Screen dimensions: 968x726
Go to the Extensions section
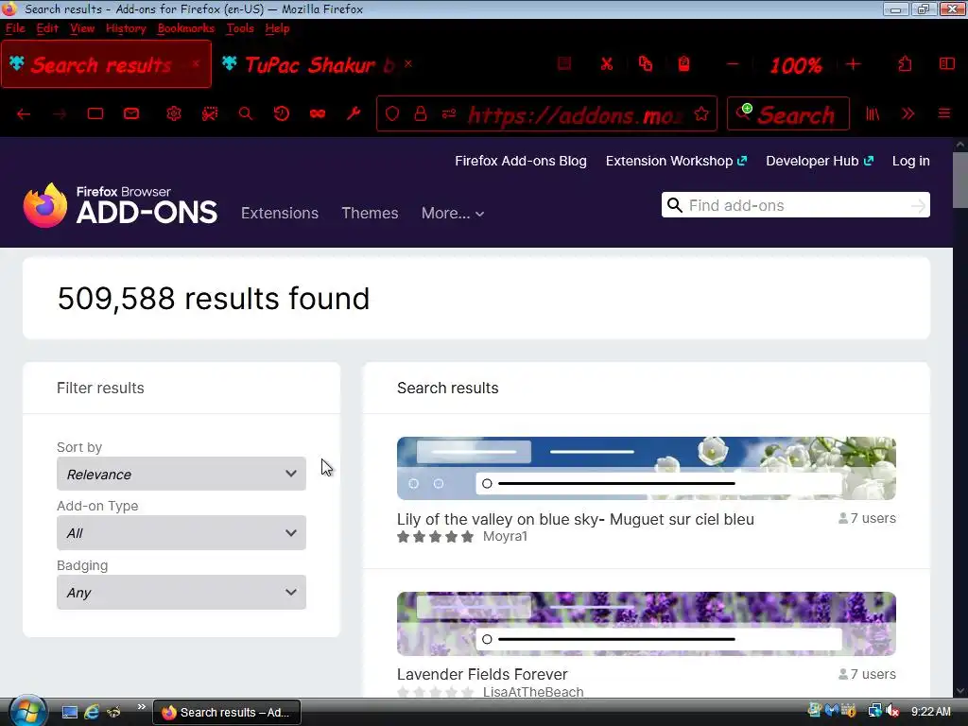[x=280, y=213]
